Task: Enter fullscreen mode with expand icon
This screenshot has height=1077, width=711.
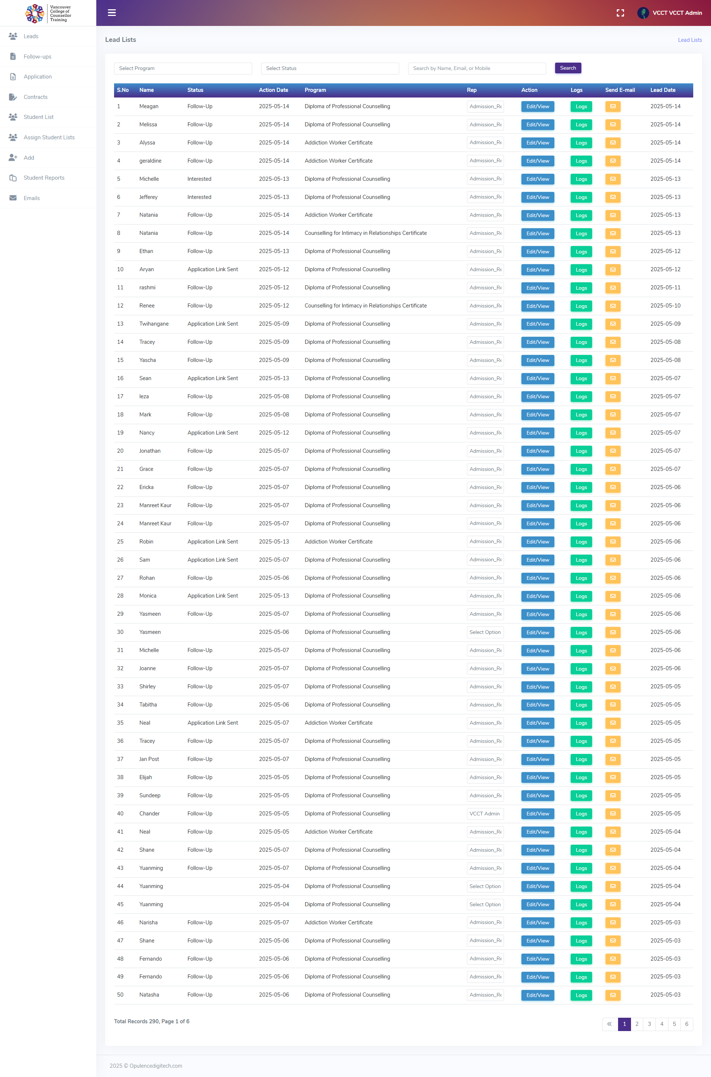Action: point(620,13)
